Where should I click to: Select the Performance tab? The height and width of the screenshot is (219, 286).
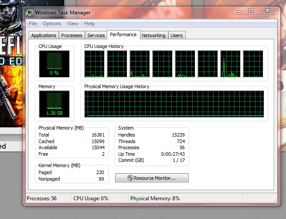click(x=123, y=34)
